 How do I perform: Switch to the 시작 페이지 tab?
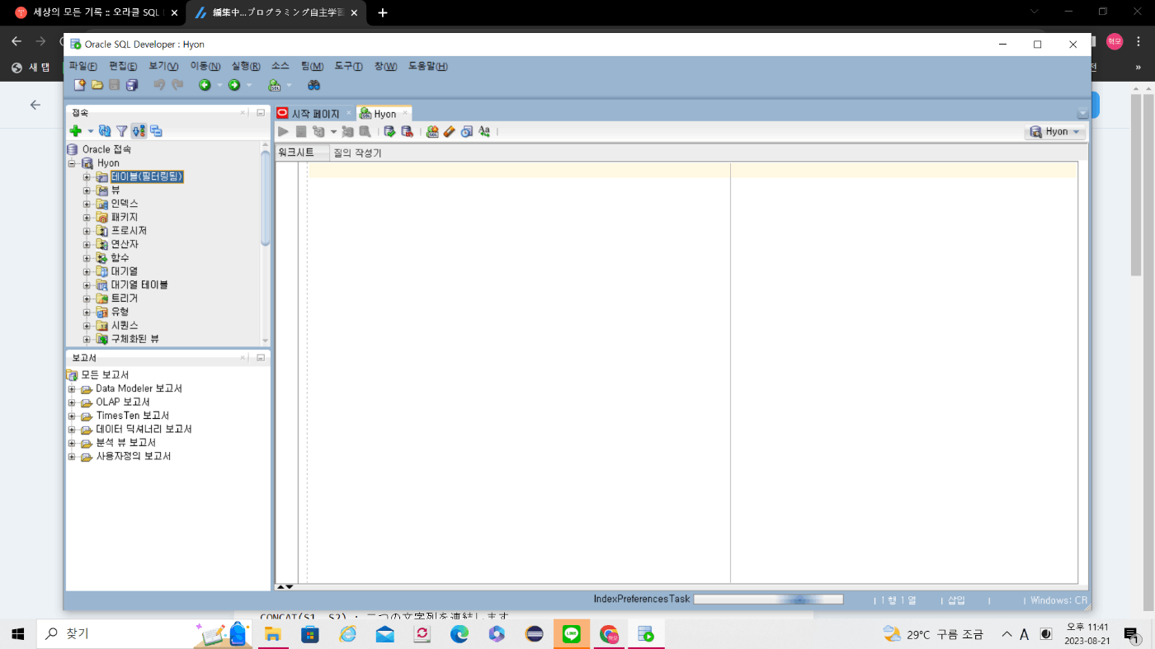pyautogui.click(x=315, y=114)
